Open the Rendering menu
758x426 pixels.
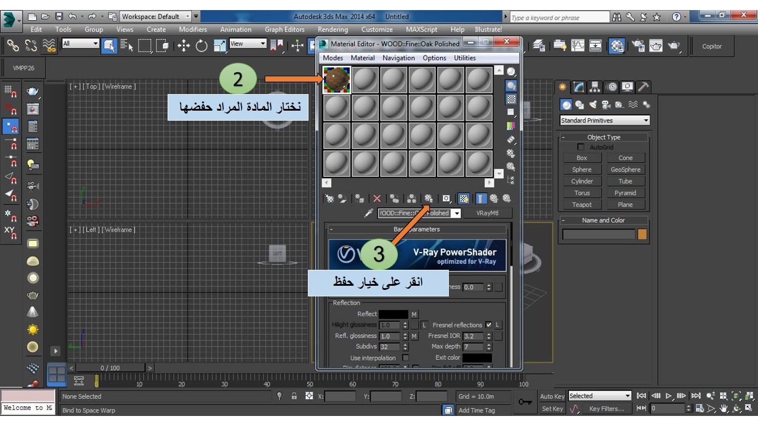point(333,30)
